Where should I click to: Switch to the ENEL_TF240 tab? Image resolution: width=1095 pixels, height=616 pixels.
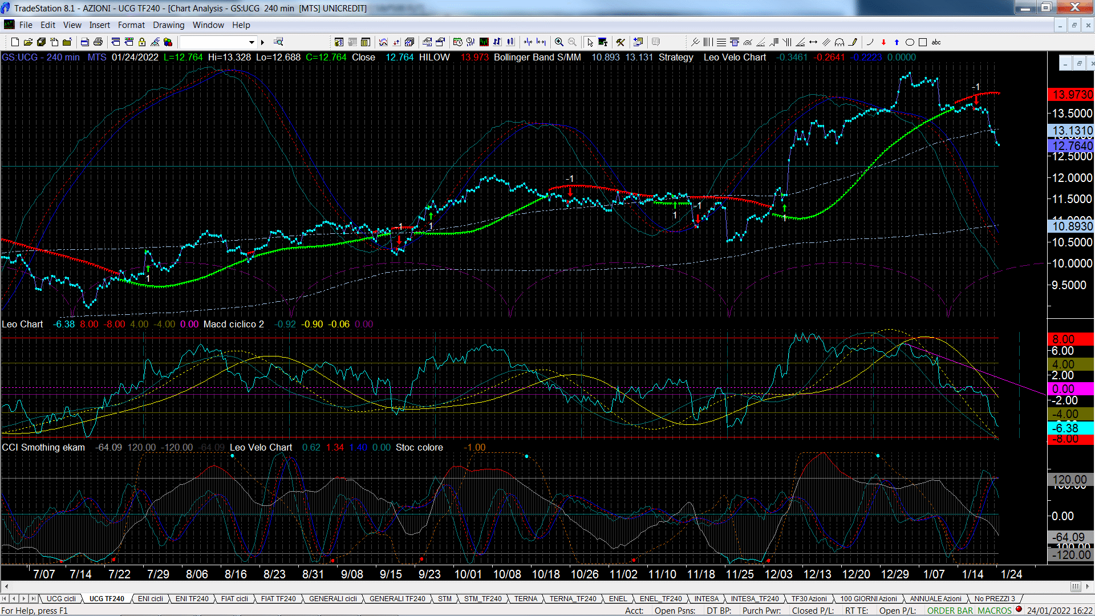click(661, 599)
